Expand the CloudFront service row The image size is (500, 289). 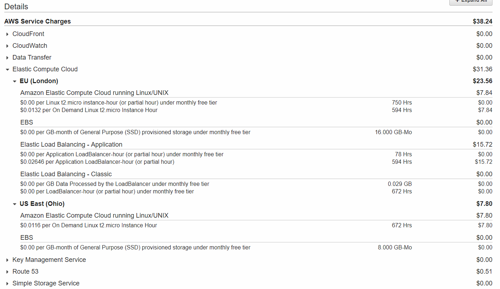[x=7, y=34]
